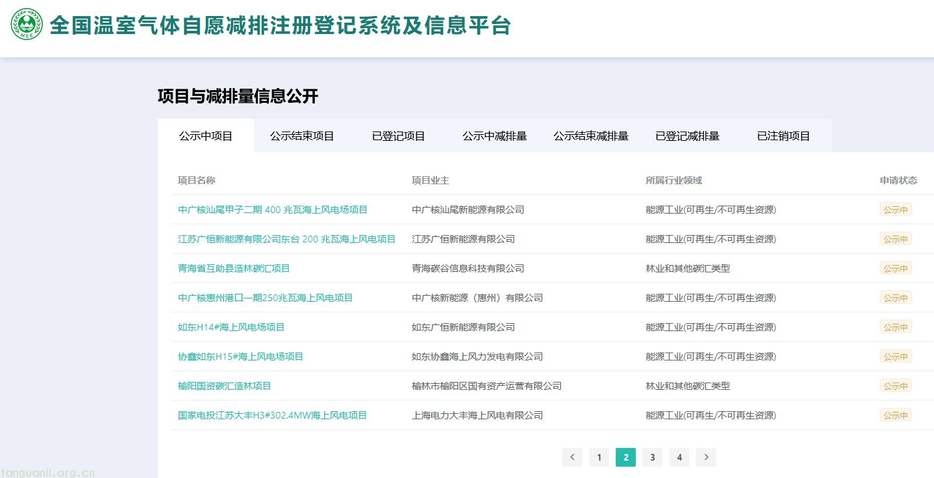Open 江苏广恒新能源有限公司东台 200 兆瓦 project link

287,239
